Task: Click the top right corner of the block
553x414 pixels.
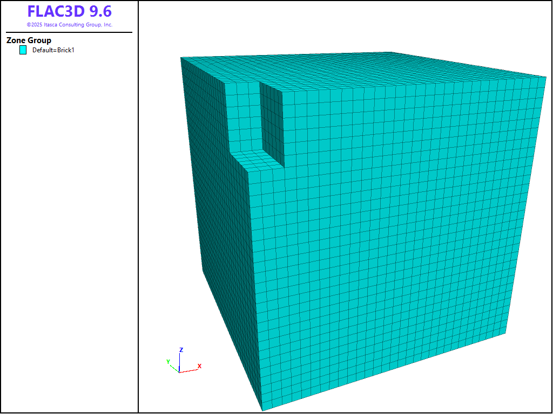Action: (547, 76)
